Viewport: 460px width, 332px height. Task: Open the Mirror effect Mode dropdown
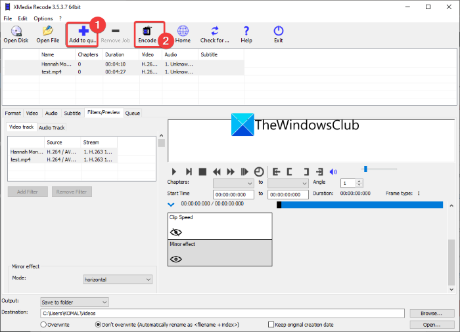click(118, 280)
